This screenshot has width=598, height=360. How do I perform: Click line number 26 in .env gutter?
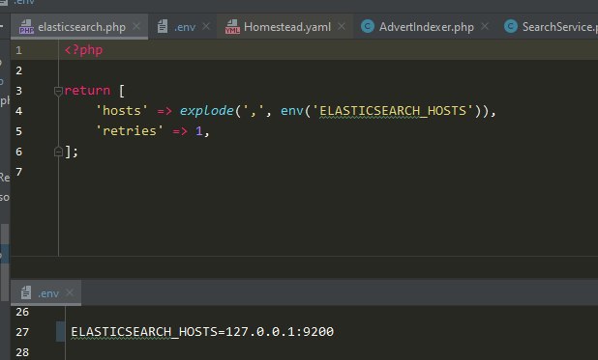click(22, 312)
